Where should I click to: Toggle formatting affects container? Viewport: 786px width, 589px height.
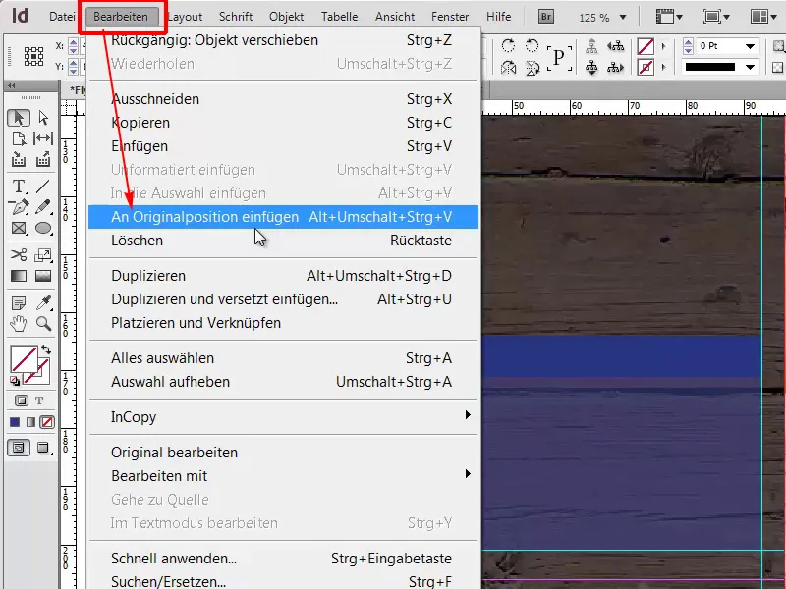[x=21, y=401]
